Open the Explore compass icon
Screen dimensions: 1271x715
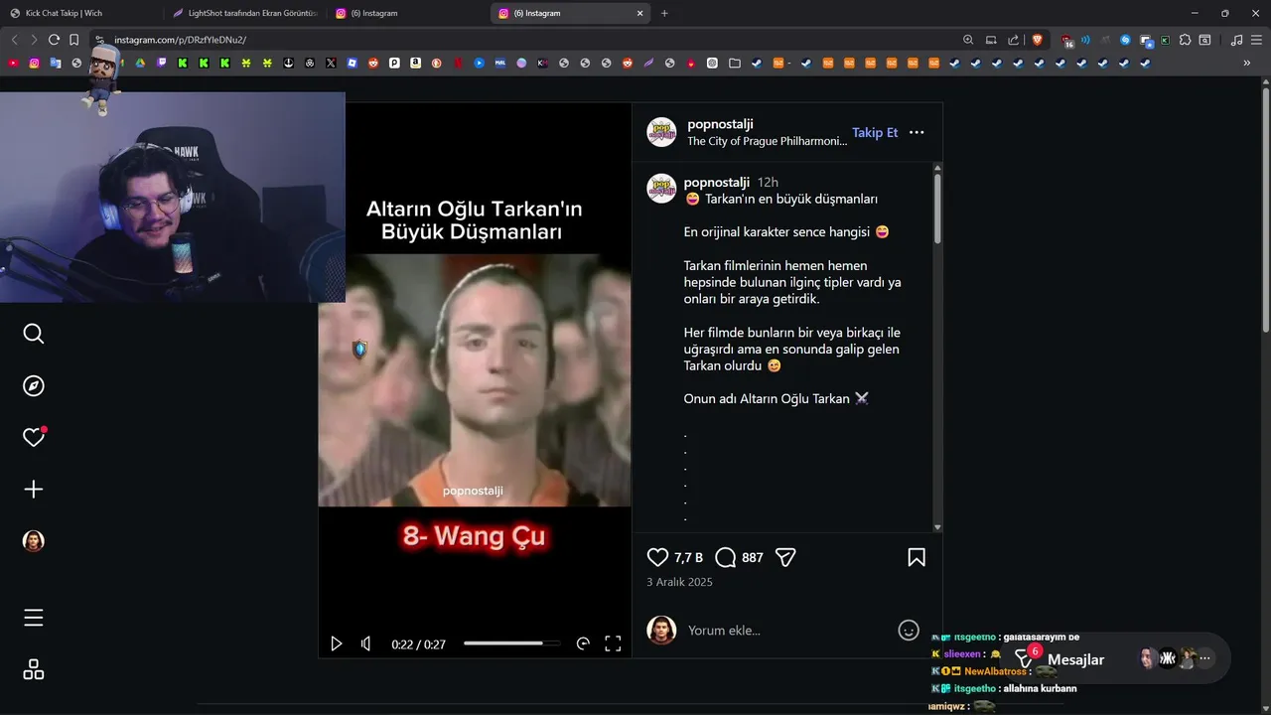point(34,385)
